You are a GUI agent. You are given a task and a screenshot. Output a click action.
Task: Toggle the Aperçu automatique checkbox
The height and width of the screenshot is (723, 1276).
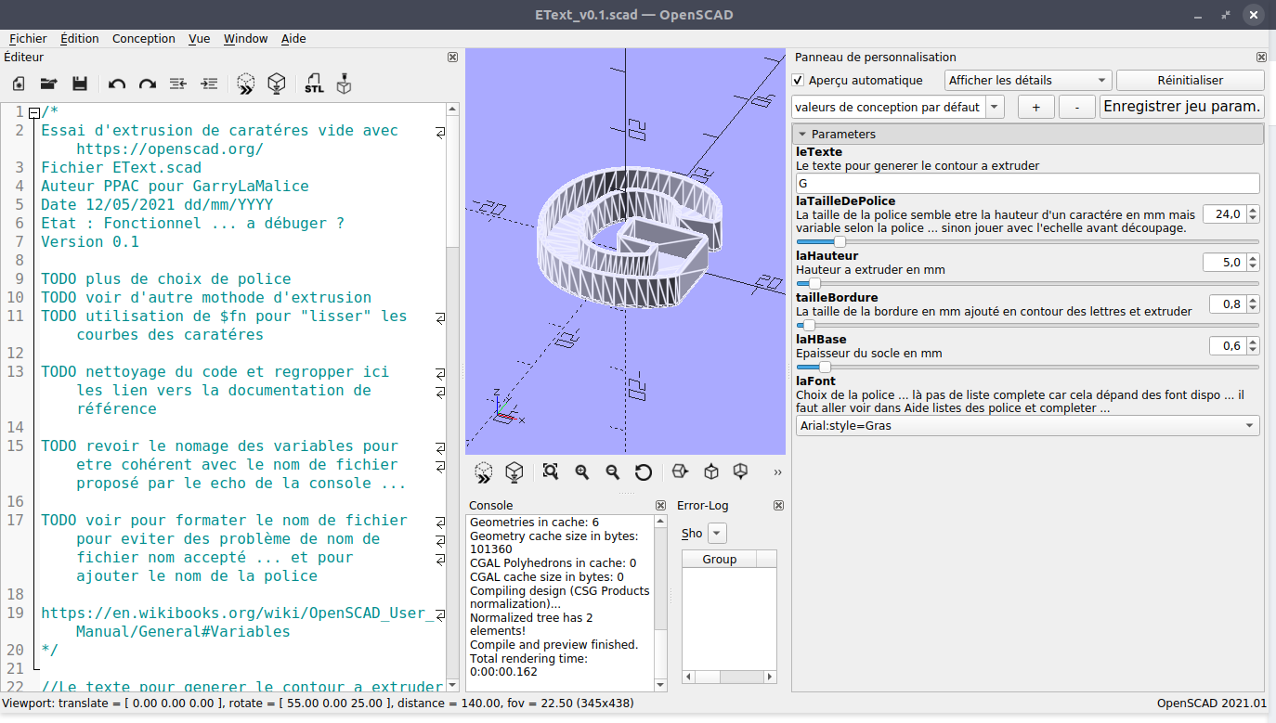799,81
